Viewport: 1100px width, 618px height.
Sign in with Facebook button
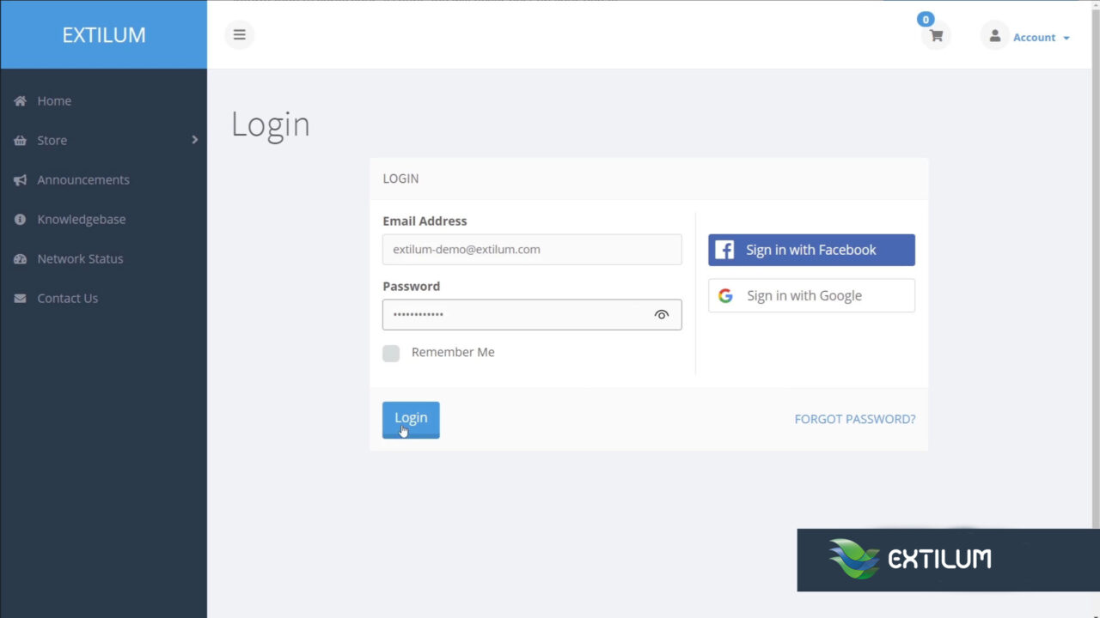point(811,250)
